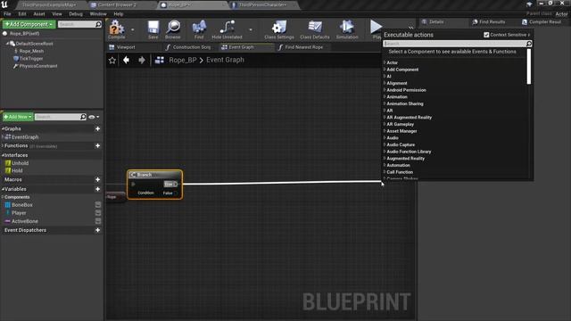Click the Compile toolbar icon

click(x=117, y=28)
